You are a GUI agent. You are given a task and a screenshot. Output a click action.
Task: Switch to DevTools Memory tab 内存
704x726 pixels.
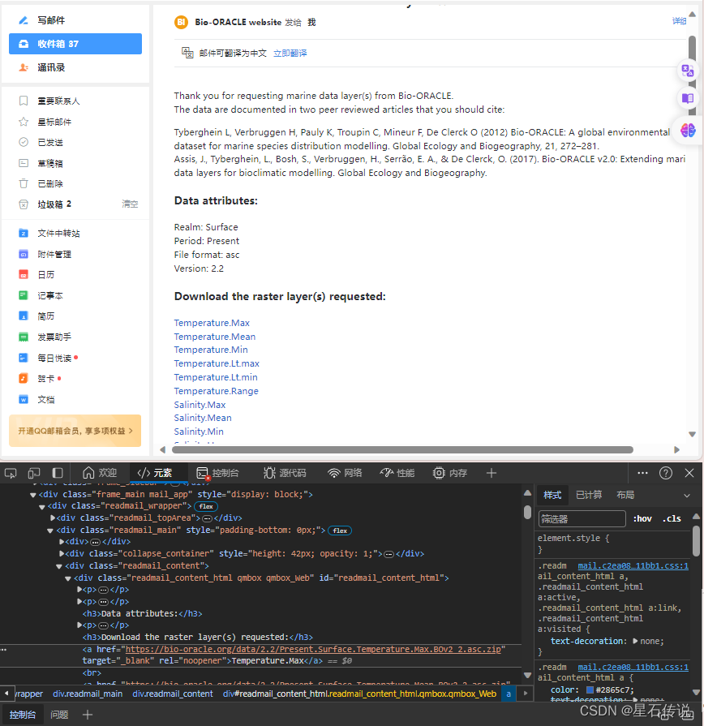450,473
